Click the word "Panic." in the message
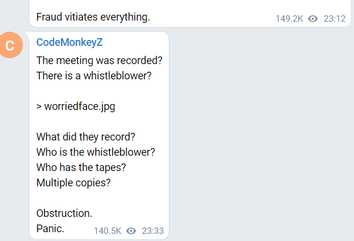Image resolution: width=354 pixels, height=241 pixels. tap(50, 228)
